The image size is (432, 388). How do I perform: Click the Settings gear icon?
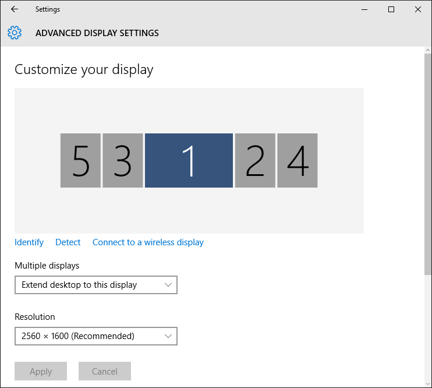click(x=15, y=33)
